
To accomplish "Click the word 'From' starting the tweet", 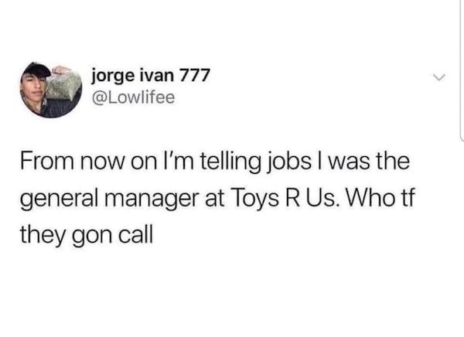I will (46, 162).
